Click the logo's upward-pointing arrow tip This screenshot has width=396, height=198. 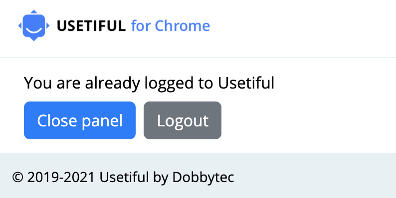tap(34, 11)
